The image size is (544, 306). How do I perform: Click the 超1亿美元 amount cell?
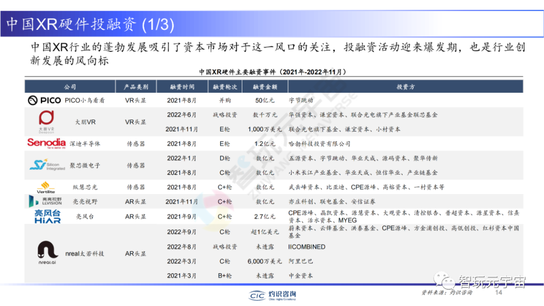click(x=265, y=232)
